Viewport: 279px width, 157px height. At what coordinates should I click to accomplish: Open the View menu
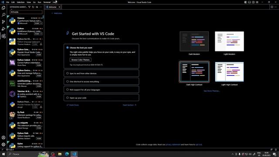[29, 2]
